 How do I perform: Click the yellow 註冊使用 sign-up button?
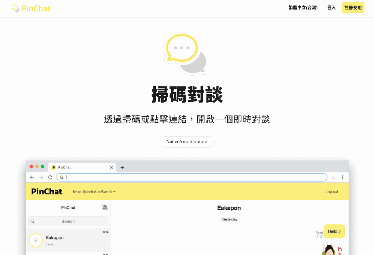click(x=353, y=7)
